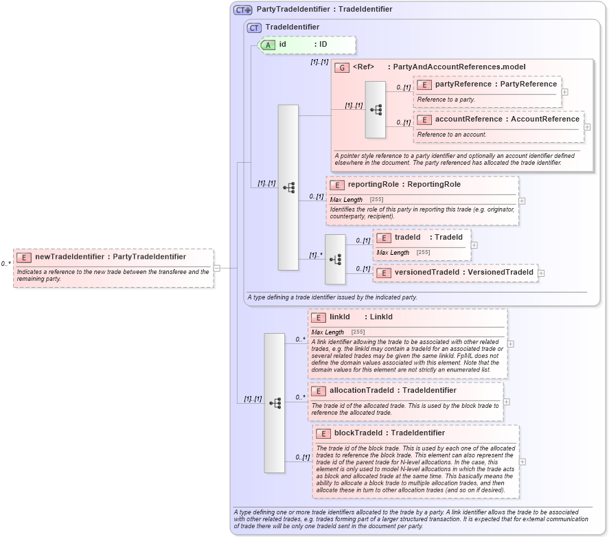Viewport: 609px width, 537px height.
Task: Expand the versionedTradeId element
Action: point(541,273)
